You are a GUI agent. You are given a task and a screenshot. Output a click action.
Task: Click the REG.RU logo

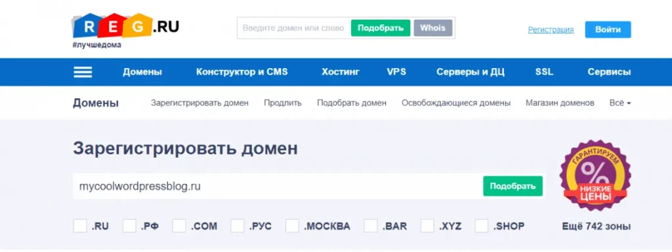click(125, 26)
